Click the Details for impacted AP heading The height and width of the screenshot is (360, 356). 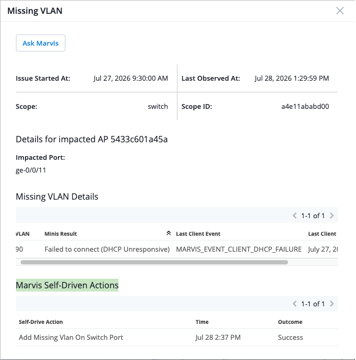pos(92,139)
